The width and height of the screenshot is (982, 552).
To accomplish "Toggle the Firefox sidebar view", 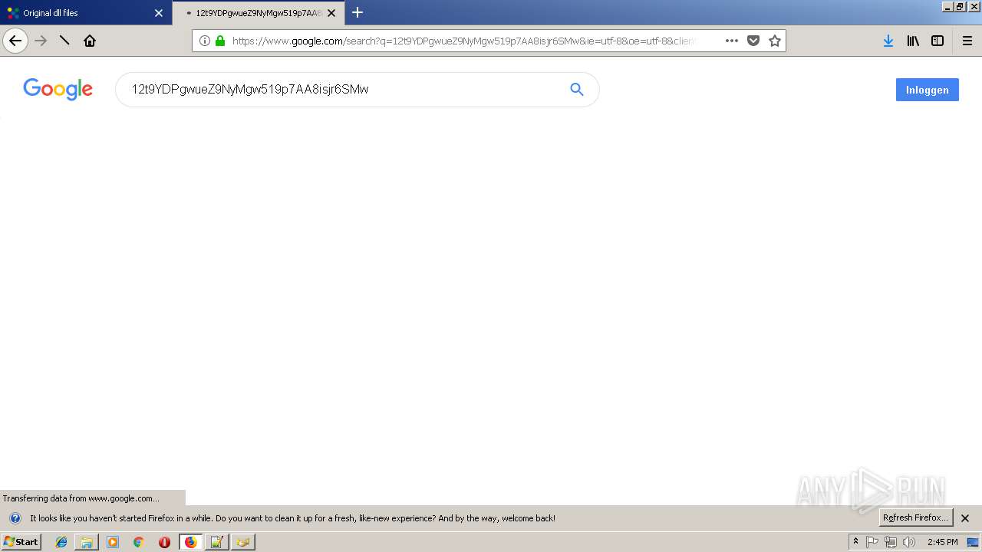I will (x=938, y=41).
